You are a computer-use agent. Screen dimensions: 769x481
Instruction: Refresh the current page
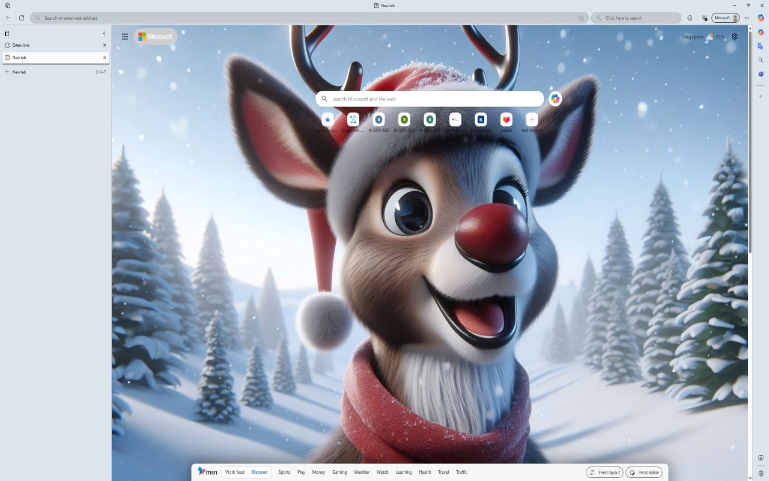22,18
